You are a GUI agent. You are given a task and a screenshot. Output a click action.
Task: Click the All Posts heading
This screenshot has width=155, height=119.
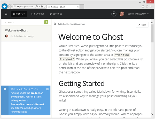[x=9, y=22]
